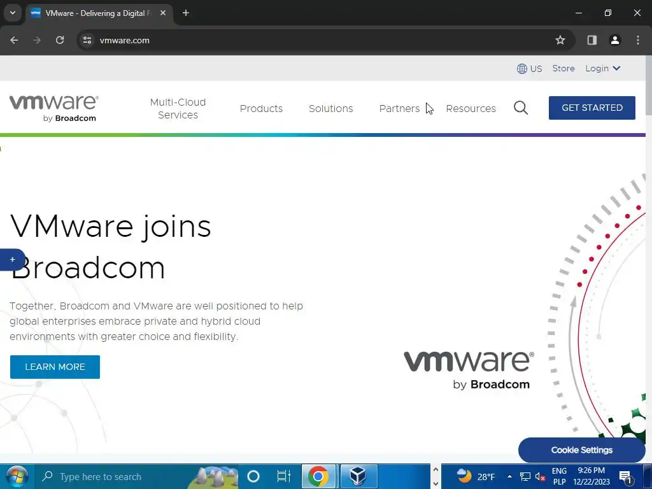Click the browser back arrow

pos(14,40)
